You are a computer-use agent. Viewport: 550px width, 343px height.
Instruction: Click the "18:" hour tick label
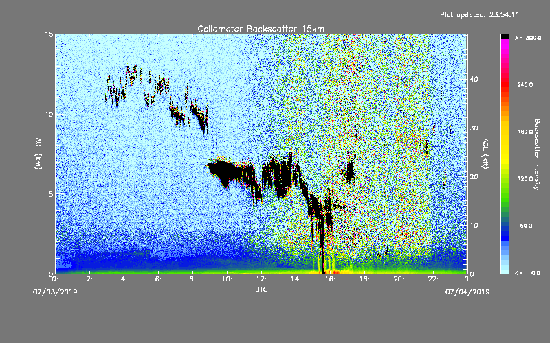pyautogui.click(x=364, y=279)
